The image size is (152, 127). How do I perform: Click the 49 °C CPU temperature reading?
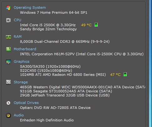point(86,25)
